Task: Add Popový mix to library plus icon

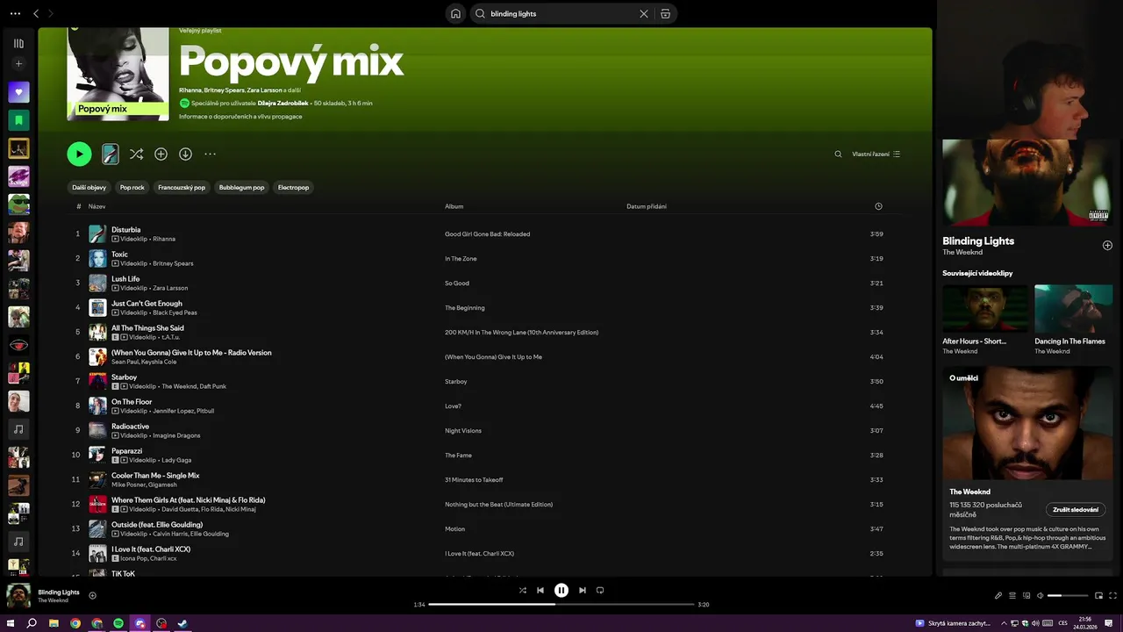Action: pos(161,154)
